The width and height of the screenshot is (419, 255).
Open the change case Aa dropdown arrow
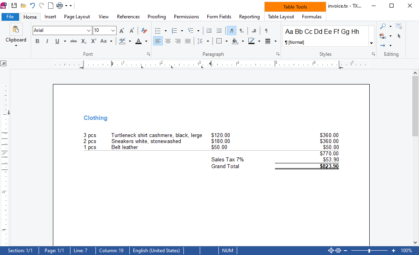click(111, 41)
